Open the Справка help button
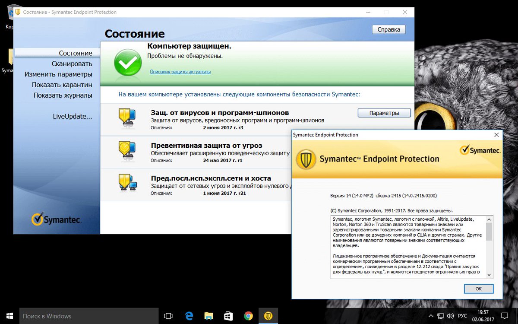 pyautogui.click(x=389, y=29)
